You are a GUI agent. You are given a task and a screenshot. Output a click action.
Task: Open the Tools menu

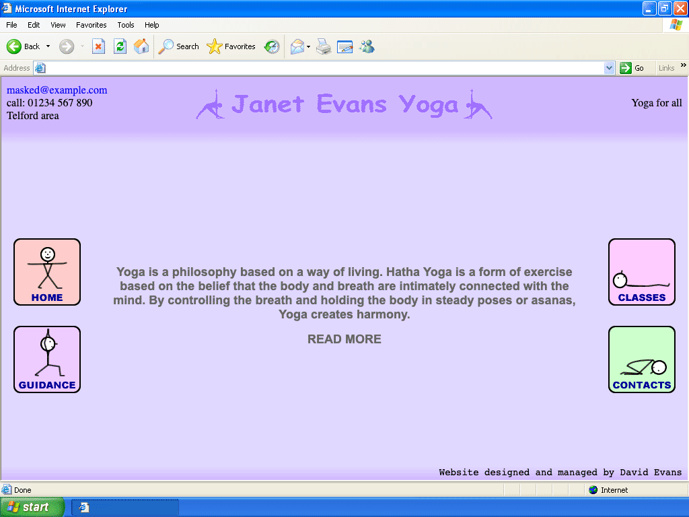(x=125, y=25)
